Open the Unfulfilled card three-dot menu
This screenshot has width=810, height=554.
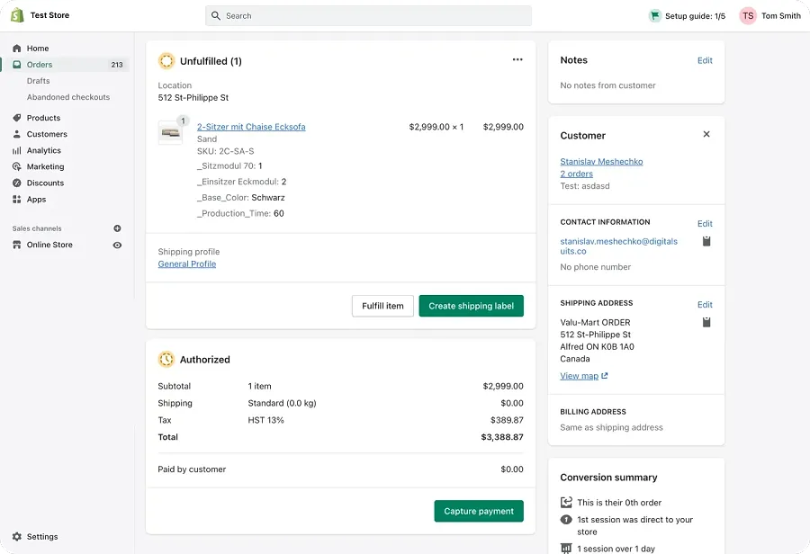517,59
